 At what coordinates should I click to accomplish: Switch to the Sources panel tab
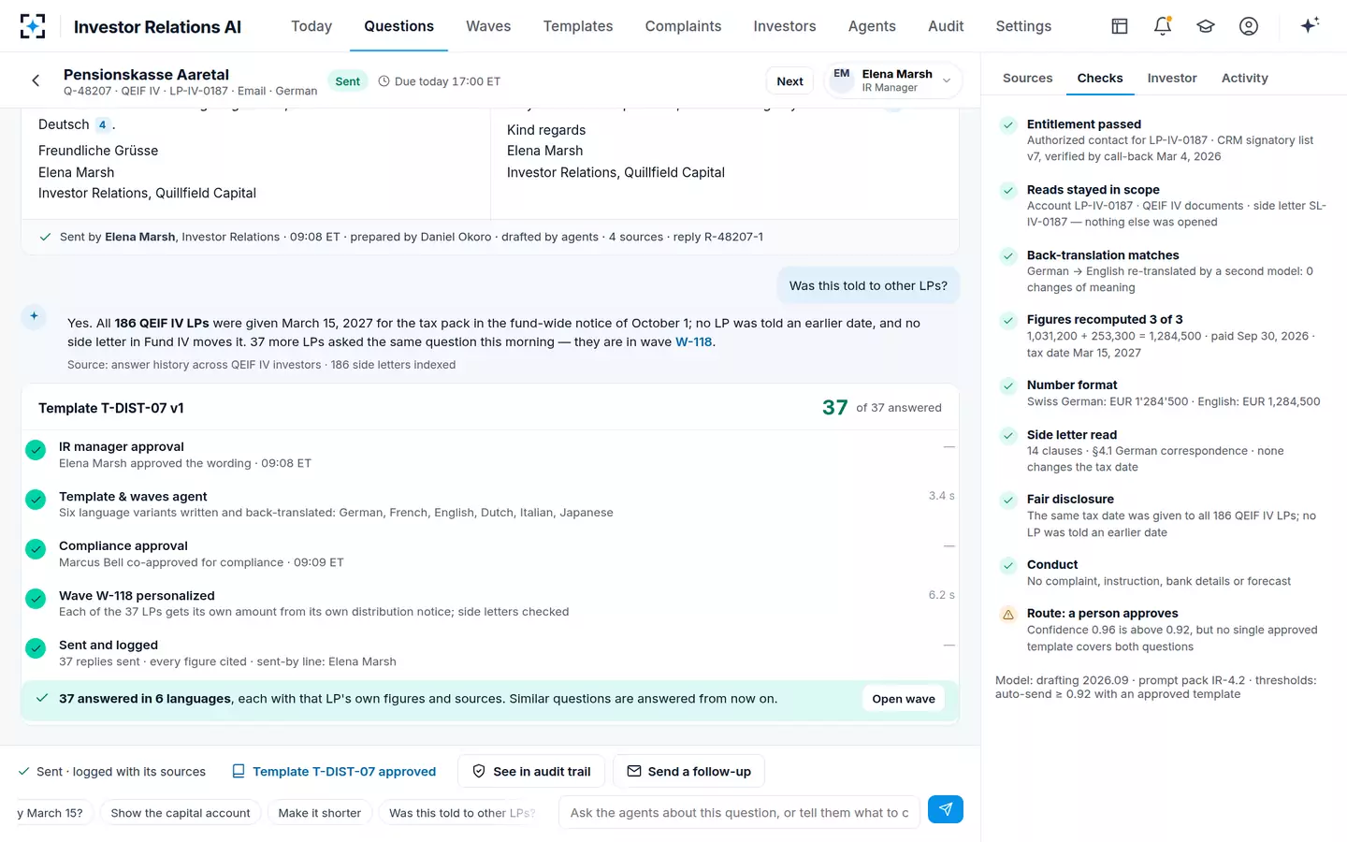(x=1027, y=78)
